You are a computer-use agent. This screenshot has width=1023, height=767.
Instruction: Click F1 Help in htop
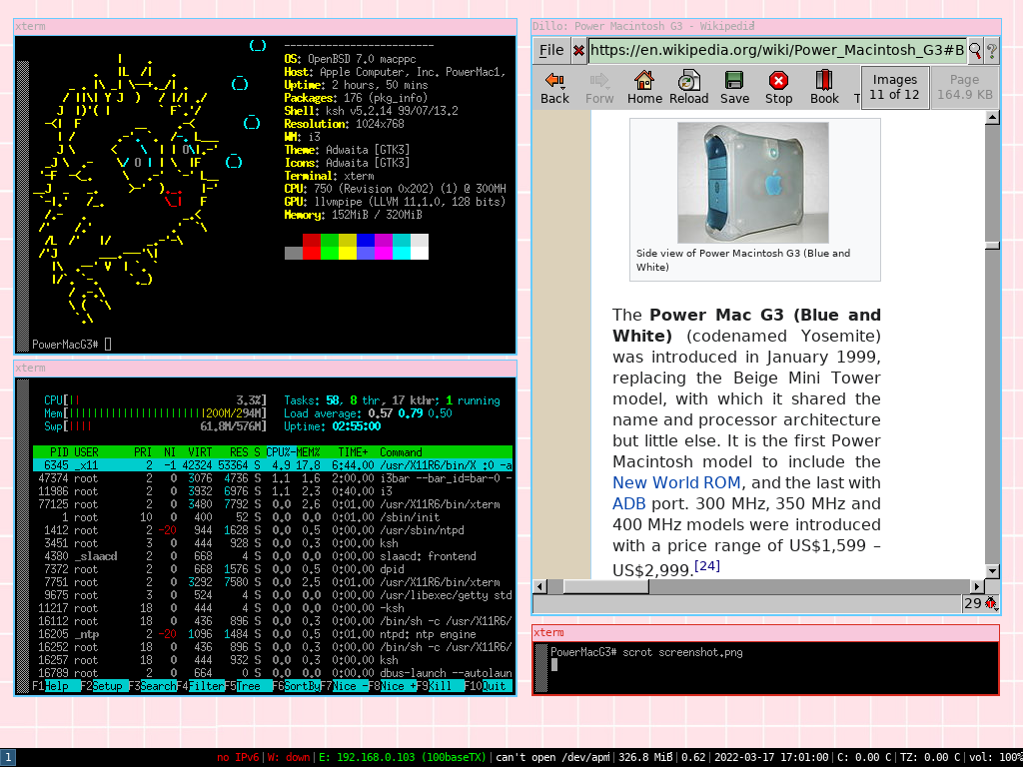tap(56, 686)
